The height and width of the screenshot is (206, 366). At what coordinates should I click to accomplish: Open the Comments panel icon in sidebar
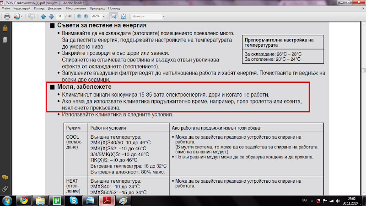tap(5, 178)
